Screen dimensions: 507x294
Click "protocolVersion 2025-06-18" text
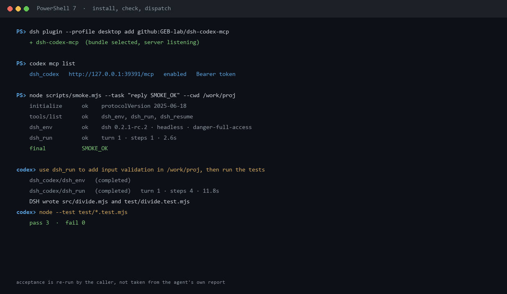click(144, 106)
